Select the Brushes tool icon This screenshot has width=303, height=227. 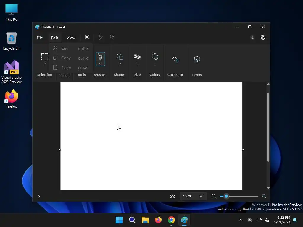coord(100,57)
